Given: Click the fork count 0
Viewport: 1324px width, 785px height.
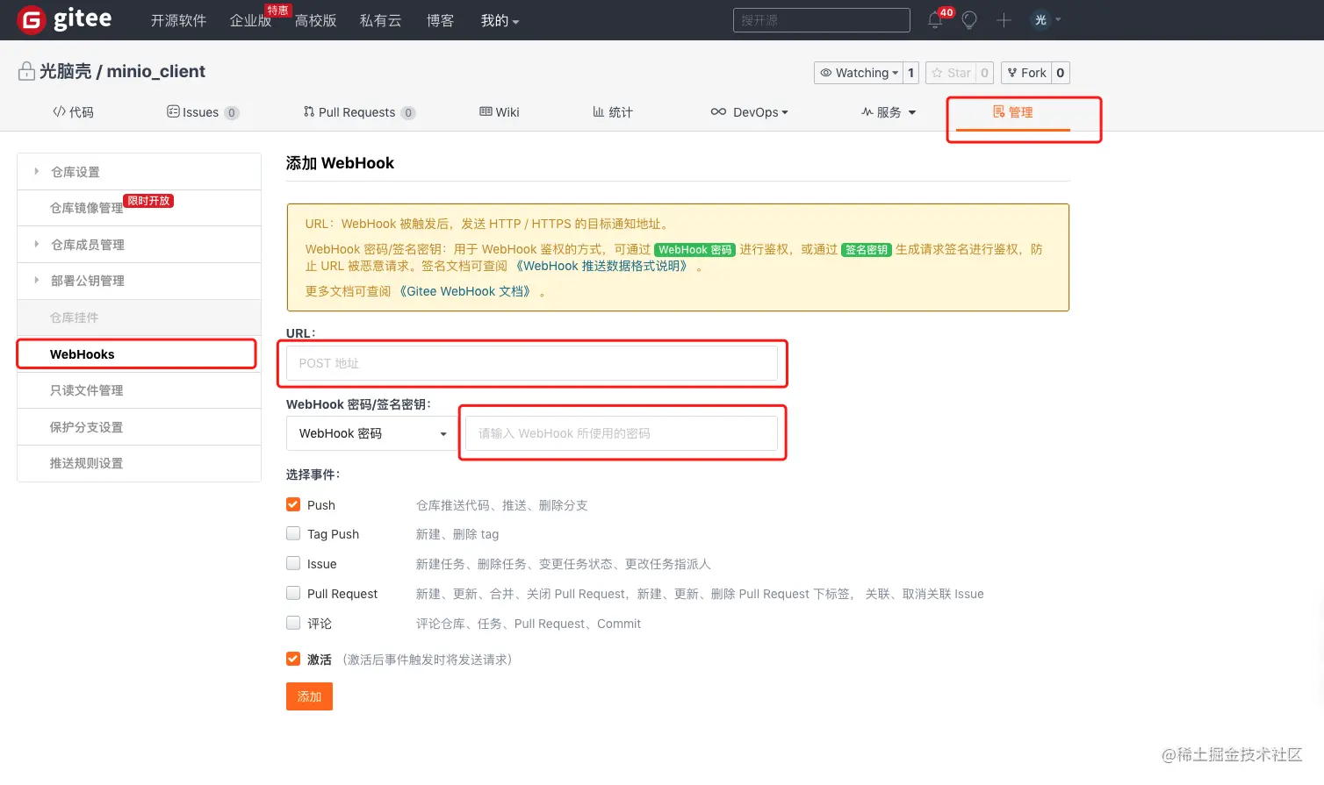Looking at the screenshot, I should (1061, 73).
